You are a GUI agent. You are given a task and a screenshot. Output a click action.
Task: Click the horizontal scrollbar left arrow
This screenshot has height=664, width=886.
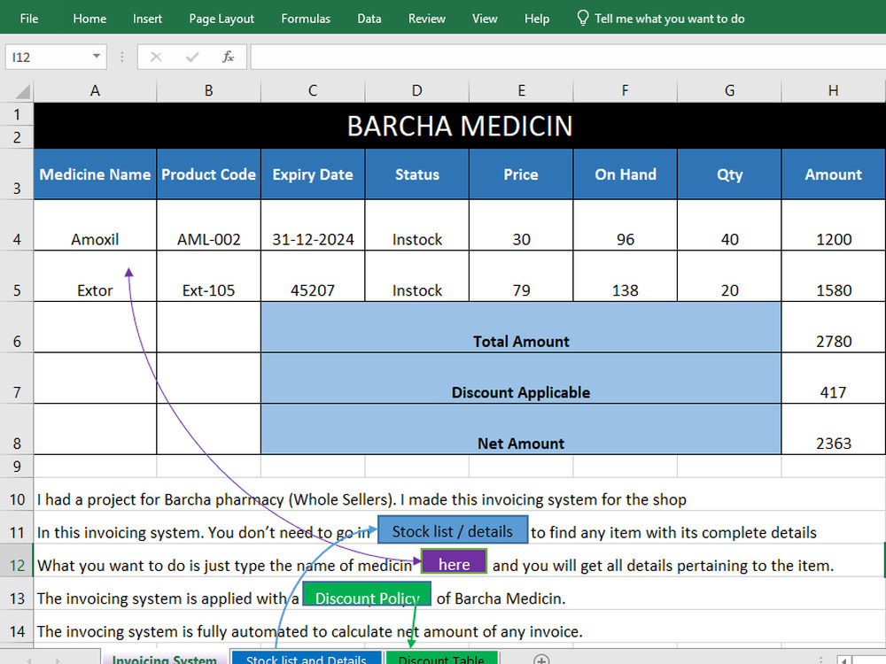[844, 660]
